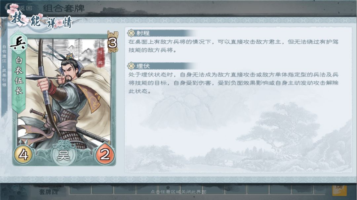
Task: Tap the 点击任意区域关闭此界面 hint text
Action: pos(178,192)
